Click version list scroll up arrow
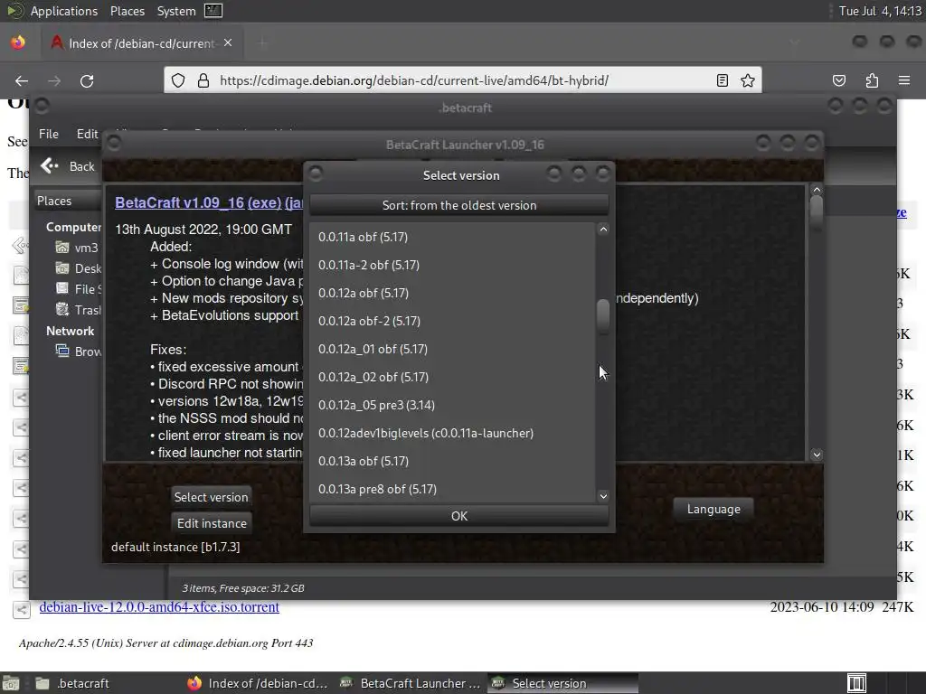926x694 pixels. coord(603,229)
